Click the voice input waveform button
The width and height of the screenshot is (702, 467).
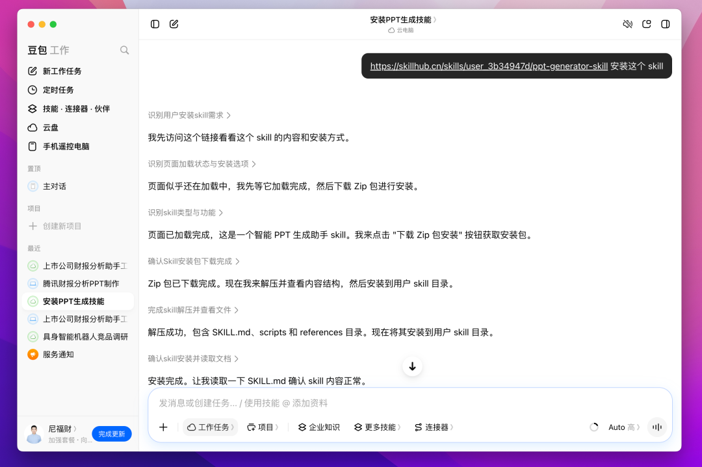tap(657, 427)
